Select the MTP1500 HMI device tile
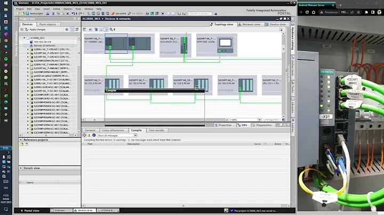This screenshot has width=384, height=215. 217,45
